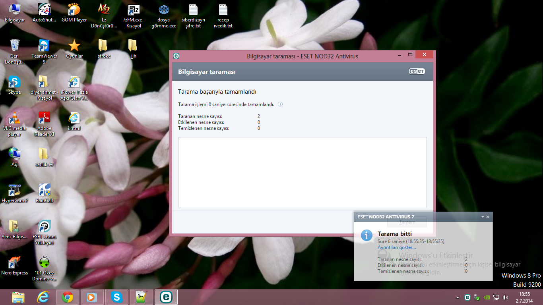This screenshot has height=305, width=543.
Task: Click 'Temizlenen nesne sayısı' in scan window
Action: (x=204, y=128)
